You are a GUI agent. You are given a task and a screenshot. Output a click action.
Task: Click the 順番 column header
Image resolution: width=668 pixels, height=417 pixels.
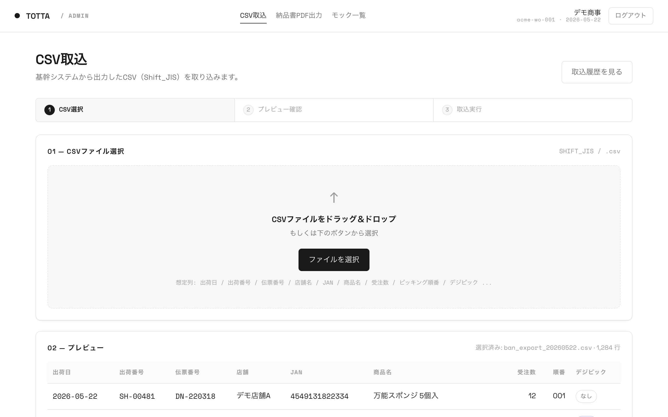click(x=559, y=372)
